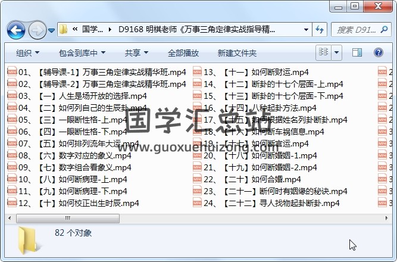The width and height of the screenshot is (397, 262).
Task: Expand the address bar history dropdown
Action: [306, 30]
